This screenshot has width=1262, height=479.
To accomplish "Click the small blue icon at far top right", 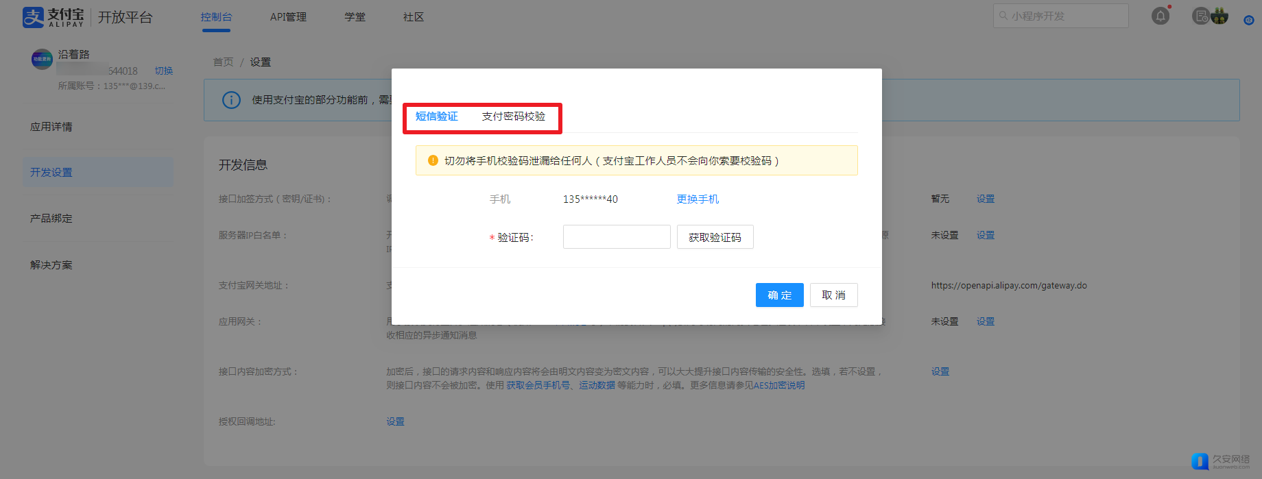I will (x=1248, y=20).
